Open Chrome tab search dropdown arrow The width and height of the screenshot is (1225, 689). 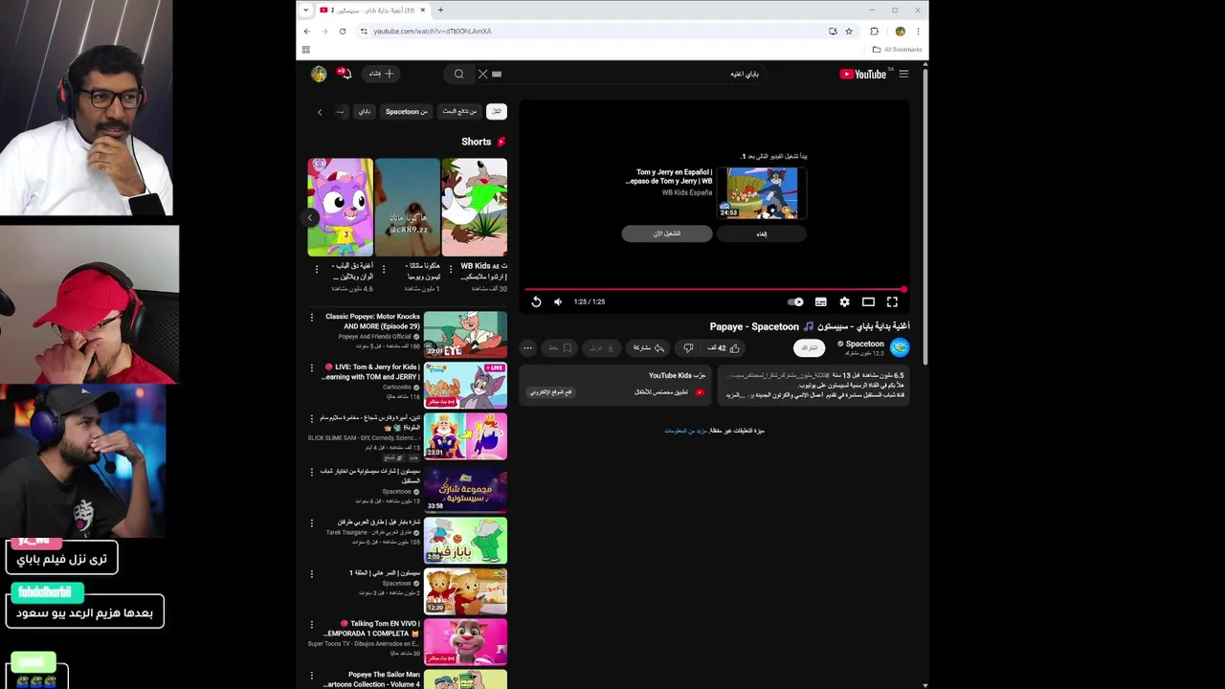[305, 11]
